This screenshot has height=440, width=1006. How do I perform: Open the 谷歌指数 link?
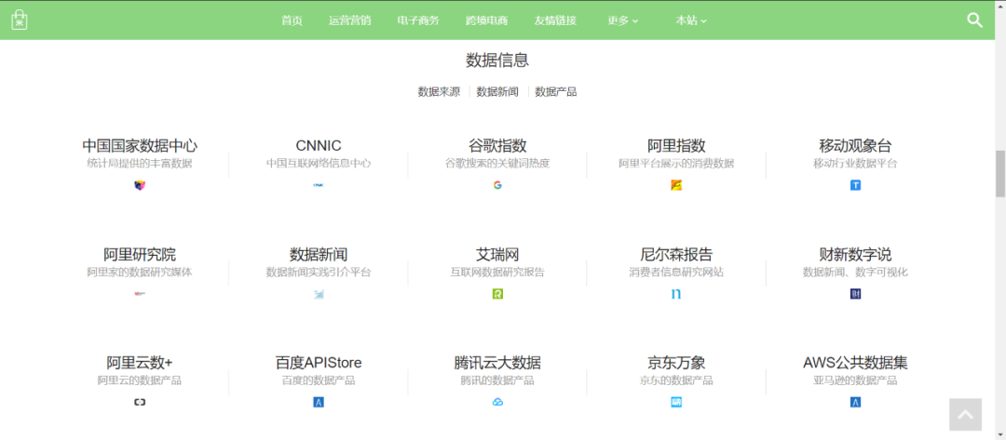497,145
